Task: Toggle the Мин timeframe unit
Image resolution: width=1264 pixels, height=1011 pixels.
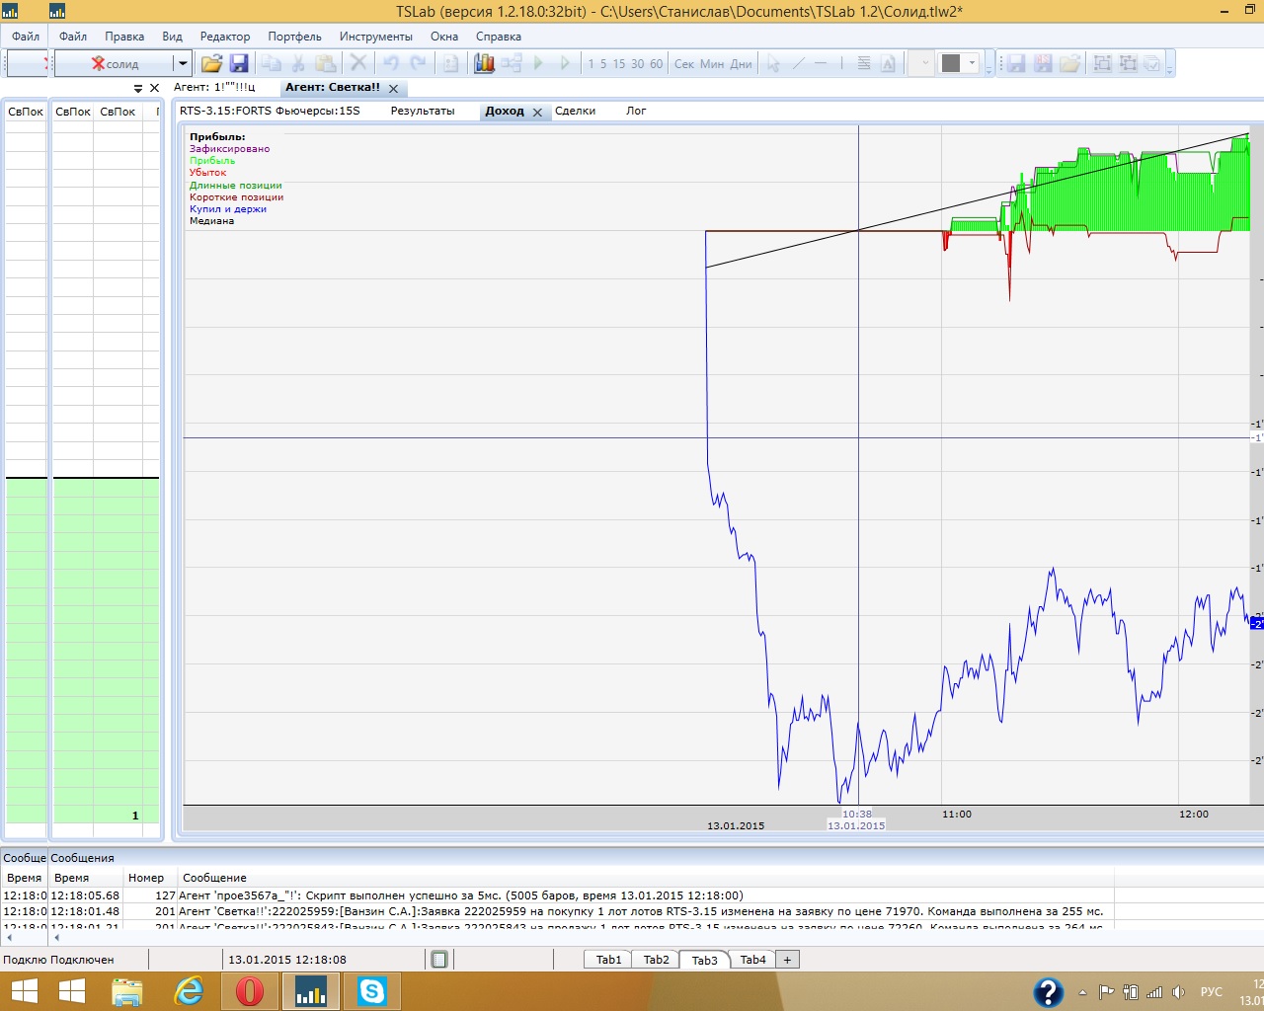Action: click(x=712, y=64)
